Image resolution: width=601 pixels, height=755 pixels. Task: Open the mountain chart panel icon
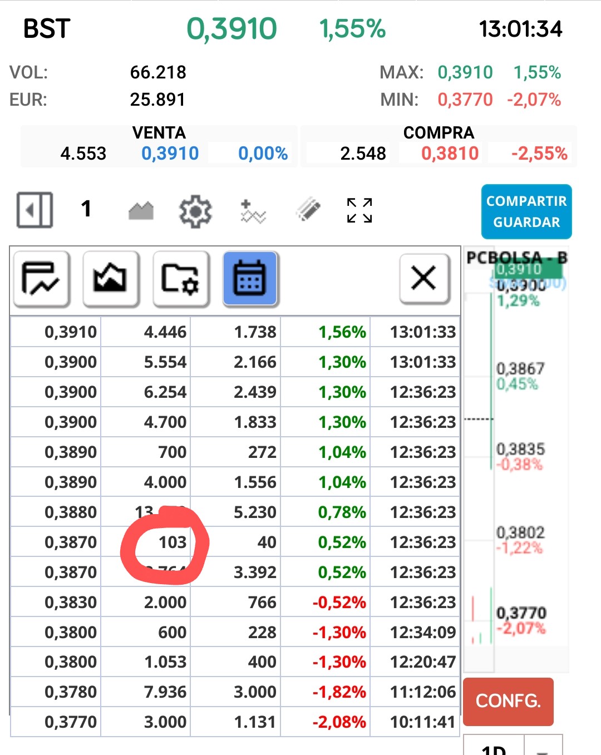111,278
